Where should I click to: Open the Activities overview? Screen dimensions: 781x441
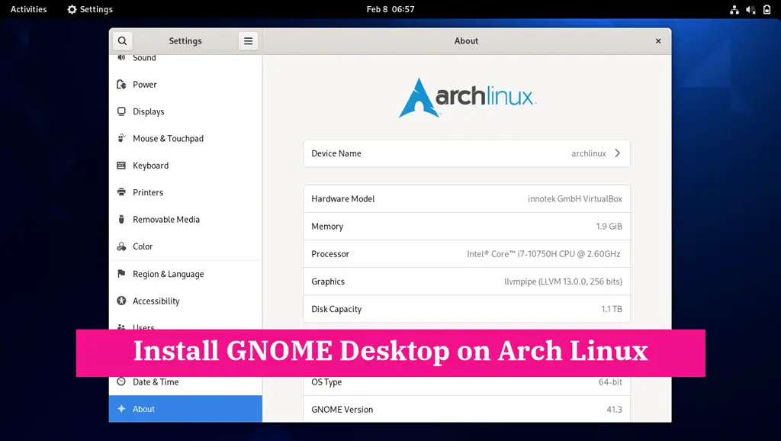(x=27, y=9)
